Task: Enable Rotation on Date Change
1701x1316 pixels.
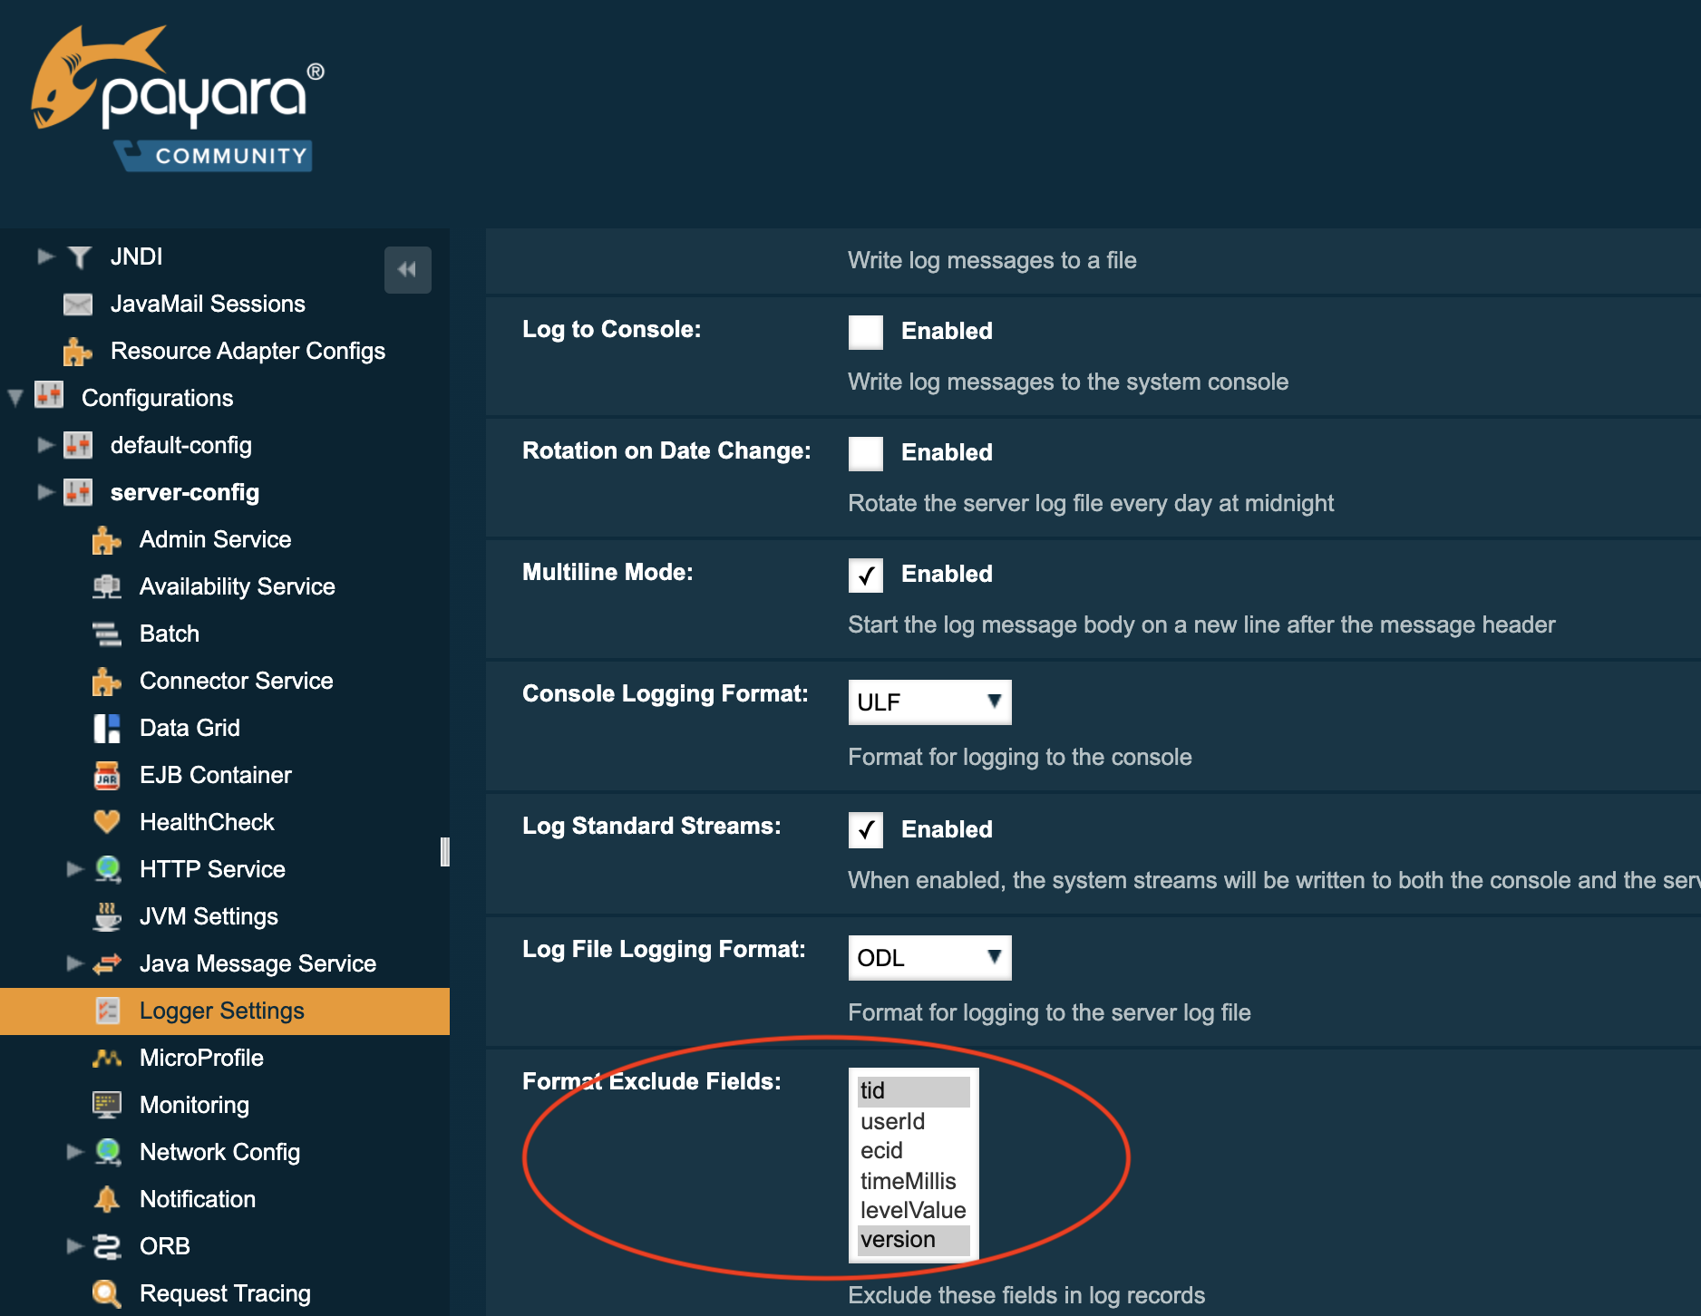Action: pos(865,453)
